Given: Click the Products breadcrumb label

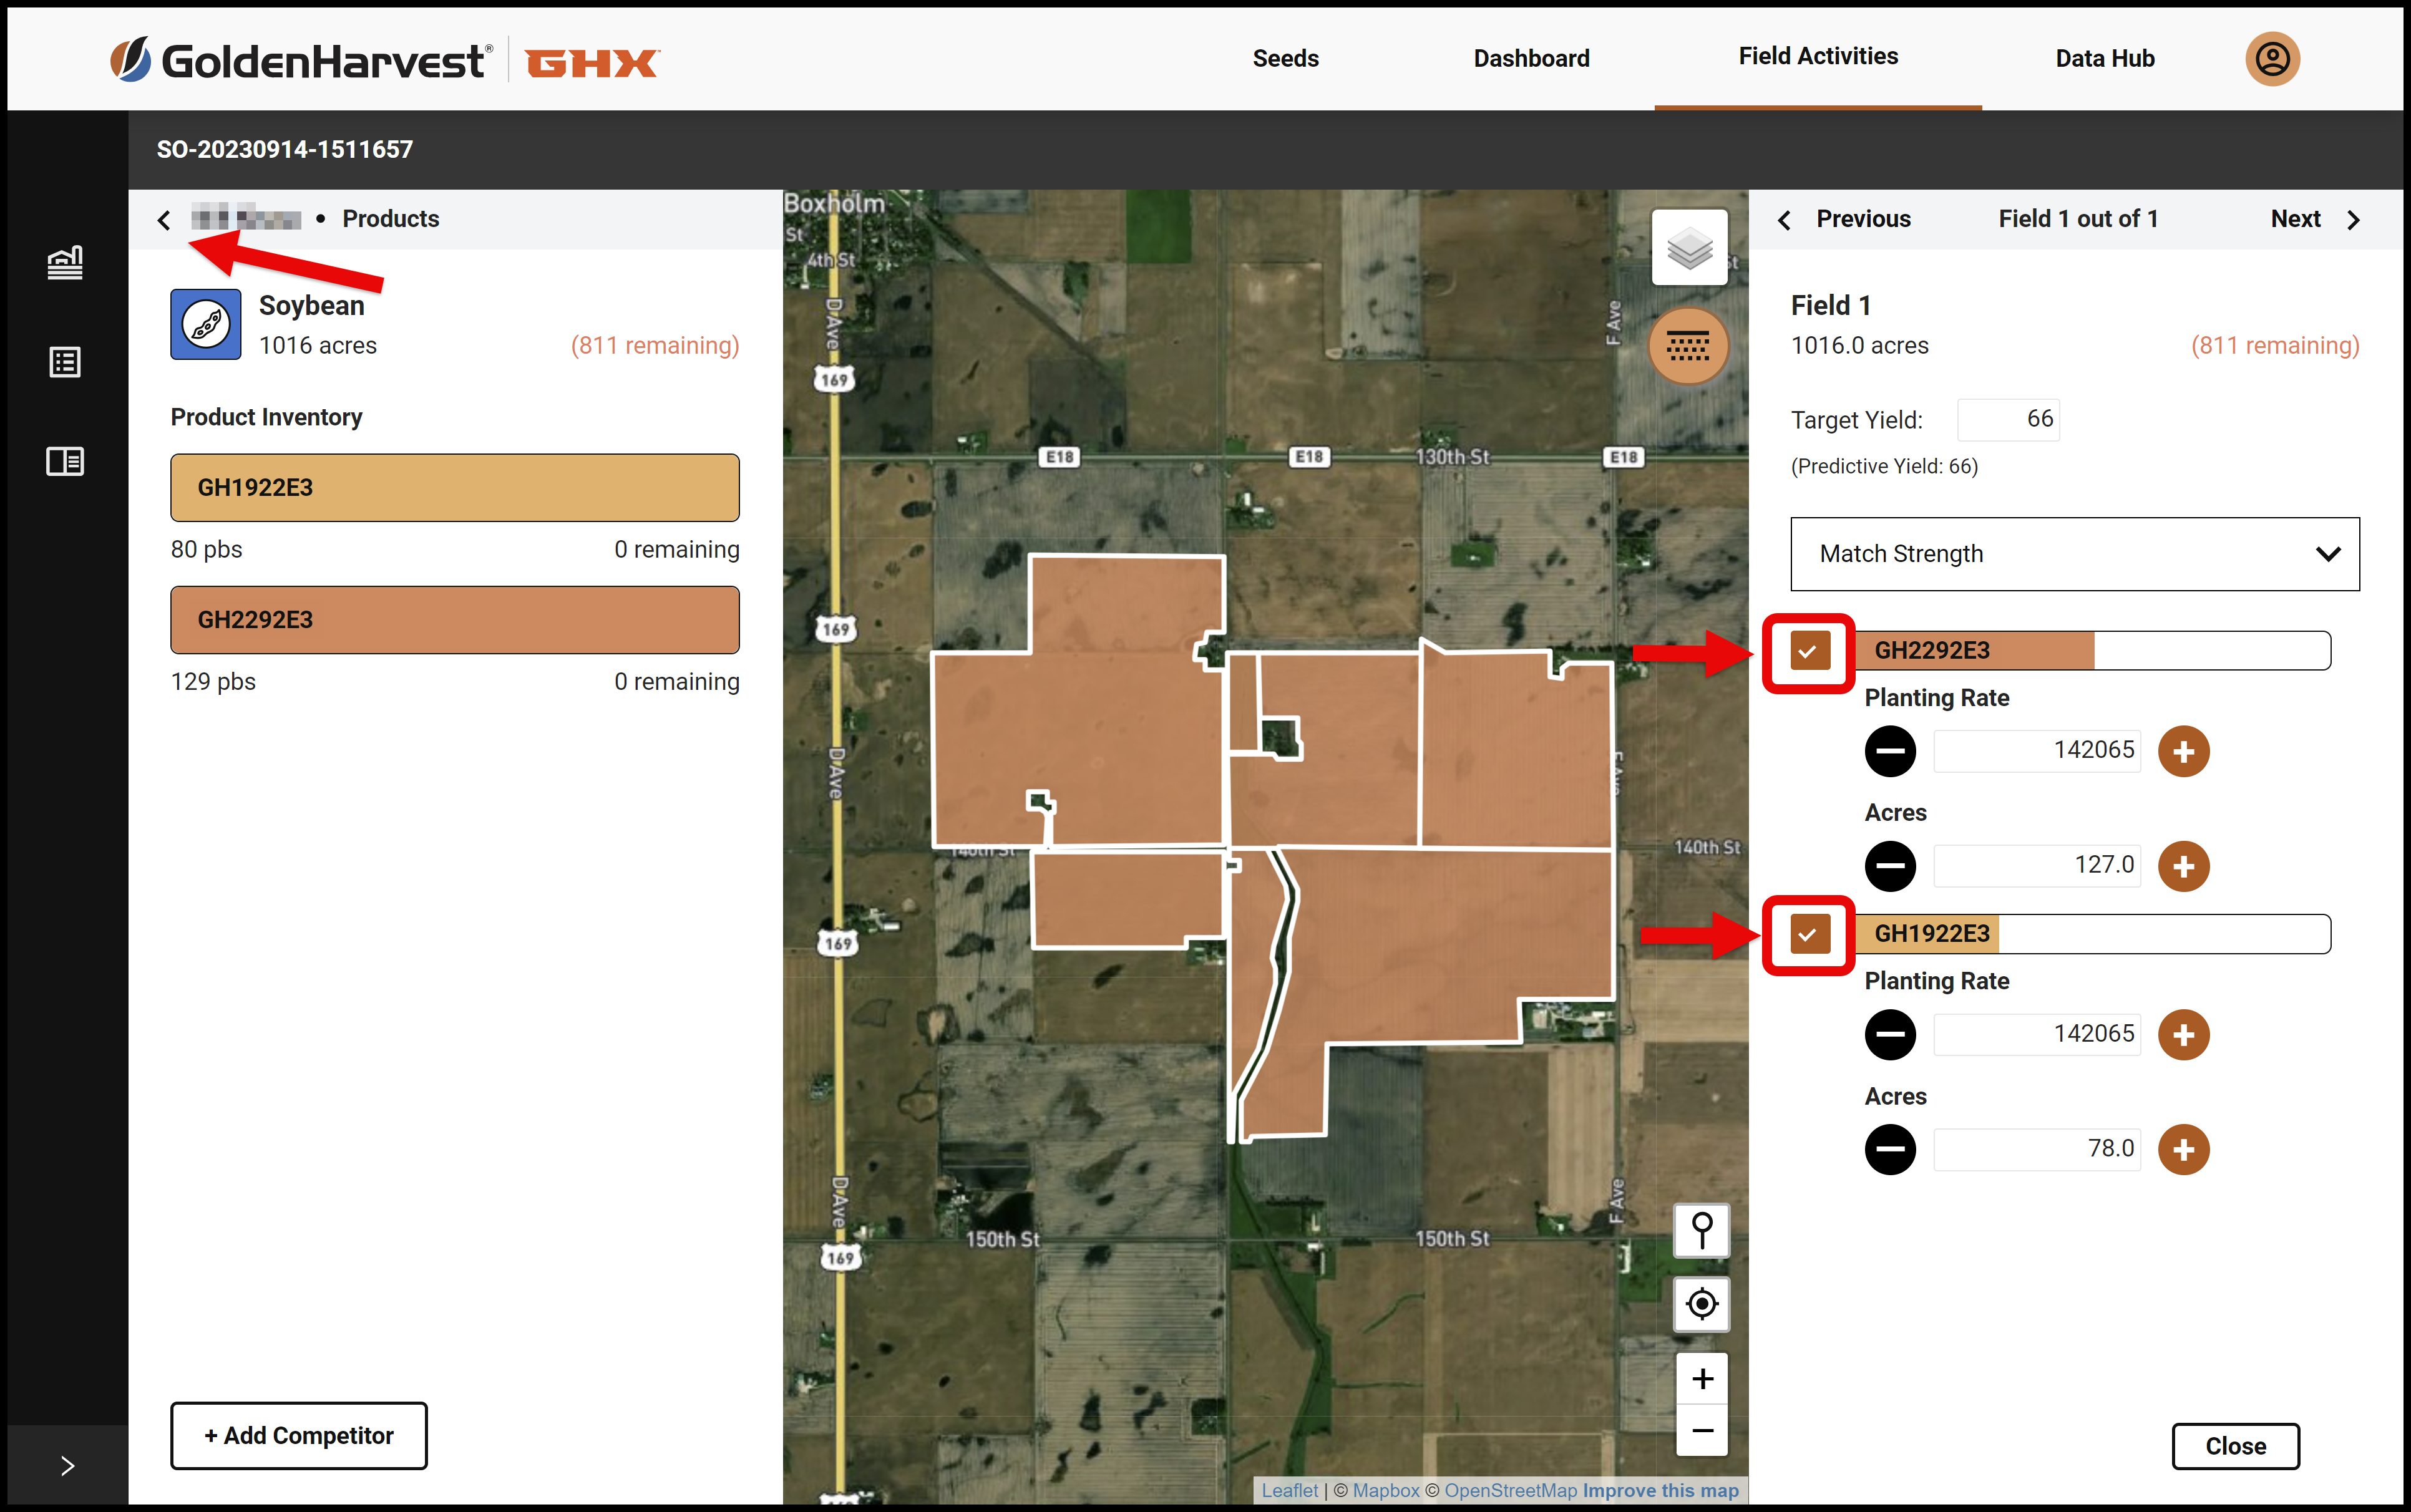Looking at the screenshot, I should pos(391,219).
